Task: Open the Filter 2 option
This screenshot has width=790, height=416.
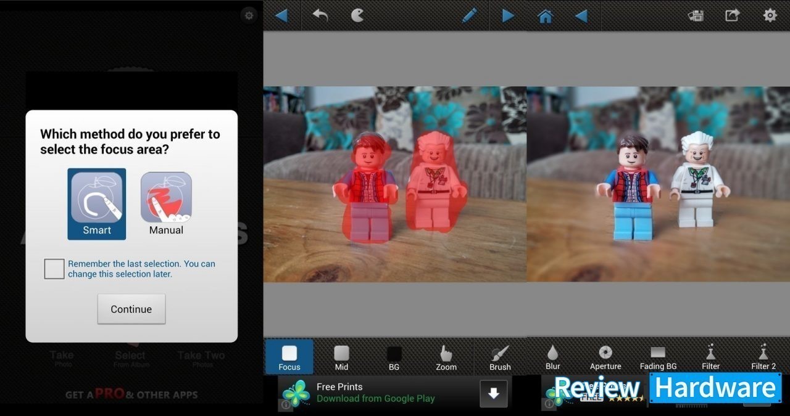Action: [763, 357]
